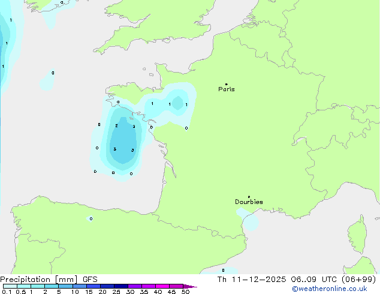Click the 'Precipitation [mm]' title text
This screenshot has width=380, height=294.
(39, 280)
